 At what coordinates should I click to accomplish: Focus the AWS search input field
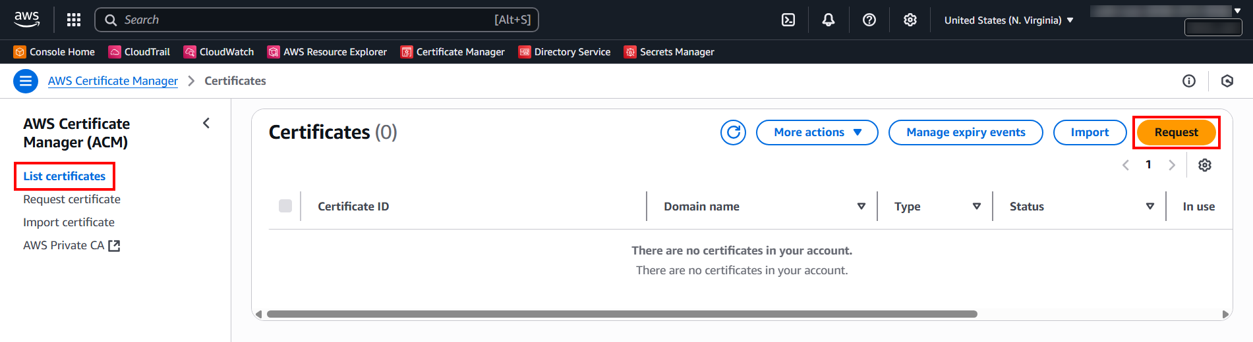316,20
